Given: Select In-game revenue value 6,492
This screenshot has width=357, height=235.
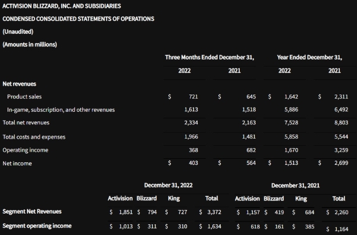Looking at the screenshot, I should [x=342, y=109].
